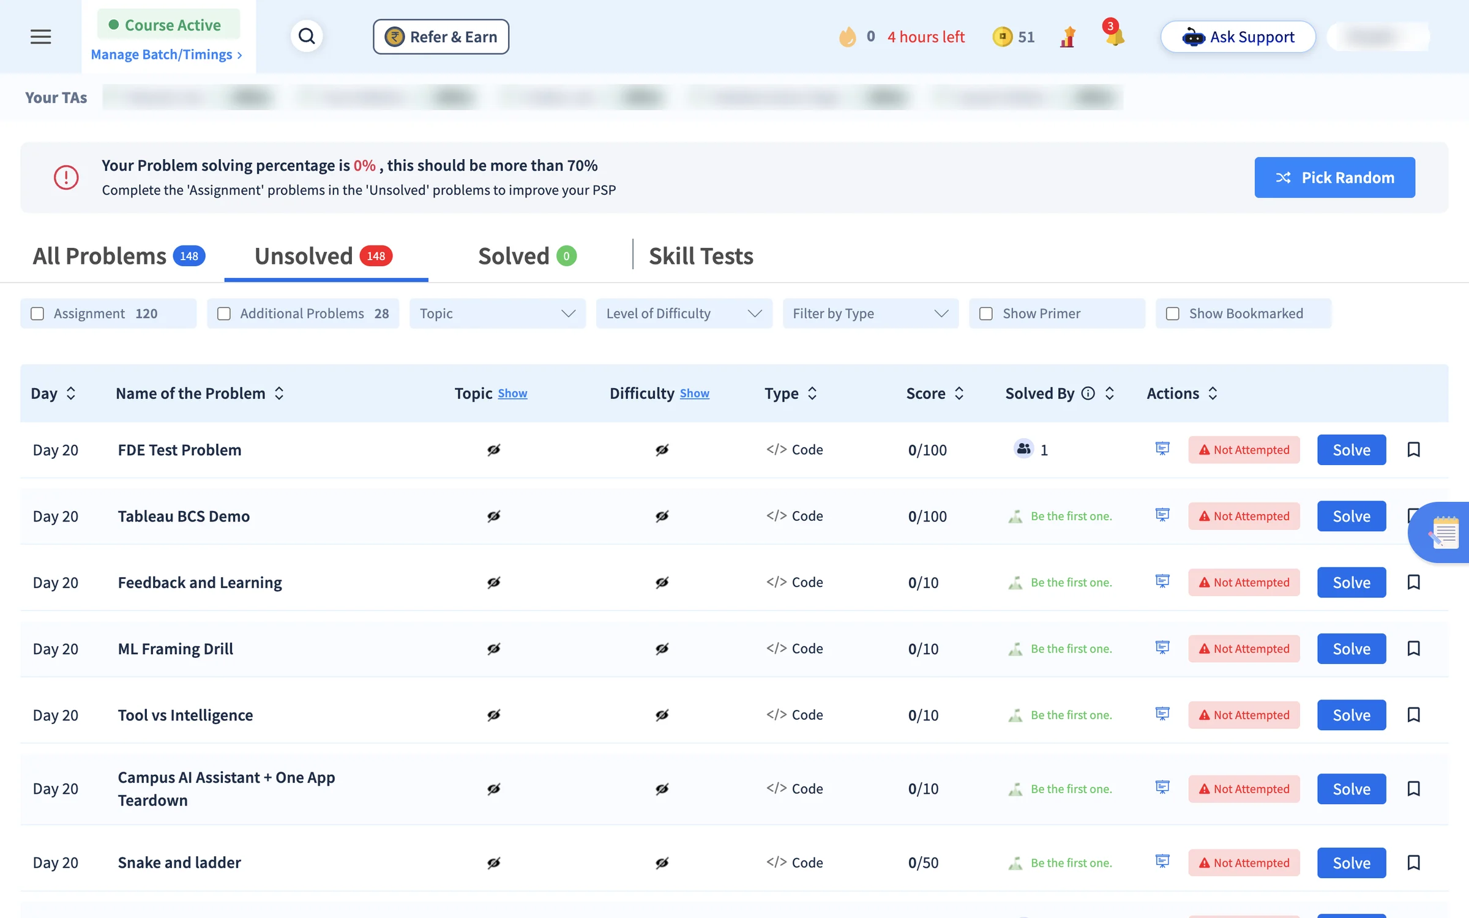Switch to the Solved tab

click(527, 256)
